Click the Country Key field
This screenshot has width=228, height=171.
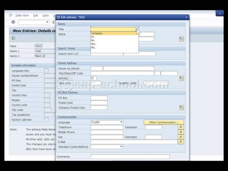(47, 95)
